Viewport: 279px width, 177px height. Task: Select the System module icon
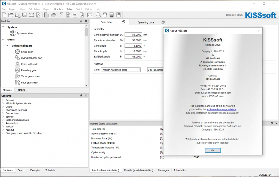pos(13,33)
